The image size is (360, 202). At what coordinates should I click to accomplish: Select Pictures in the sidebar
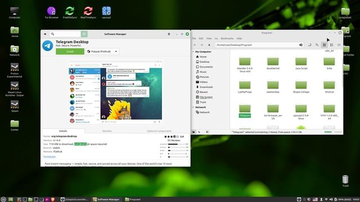tap(204, 77)
